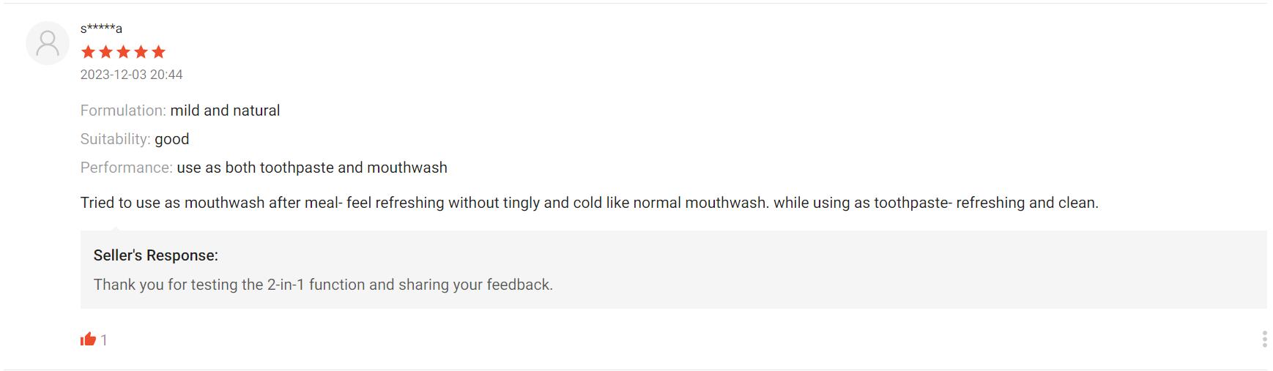Click the Seller's Response heading
Image resolution: width=1273 pixels, height=371 pixels.
pos(155,255)
